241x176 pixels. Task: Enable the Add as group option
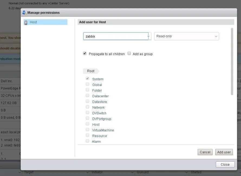129,53
